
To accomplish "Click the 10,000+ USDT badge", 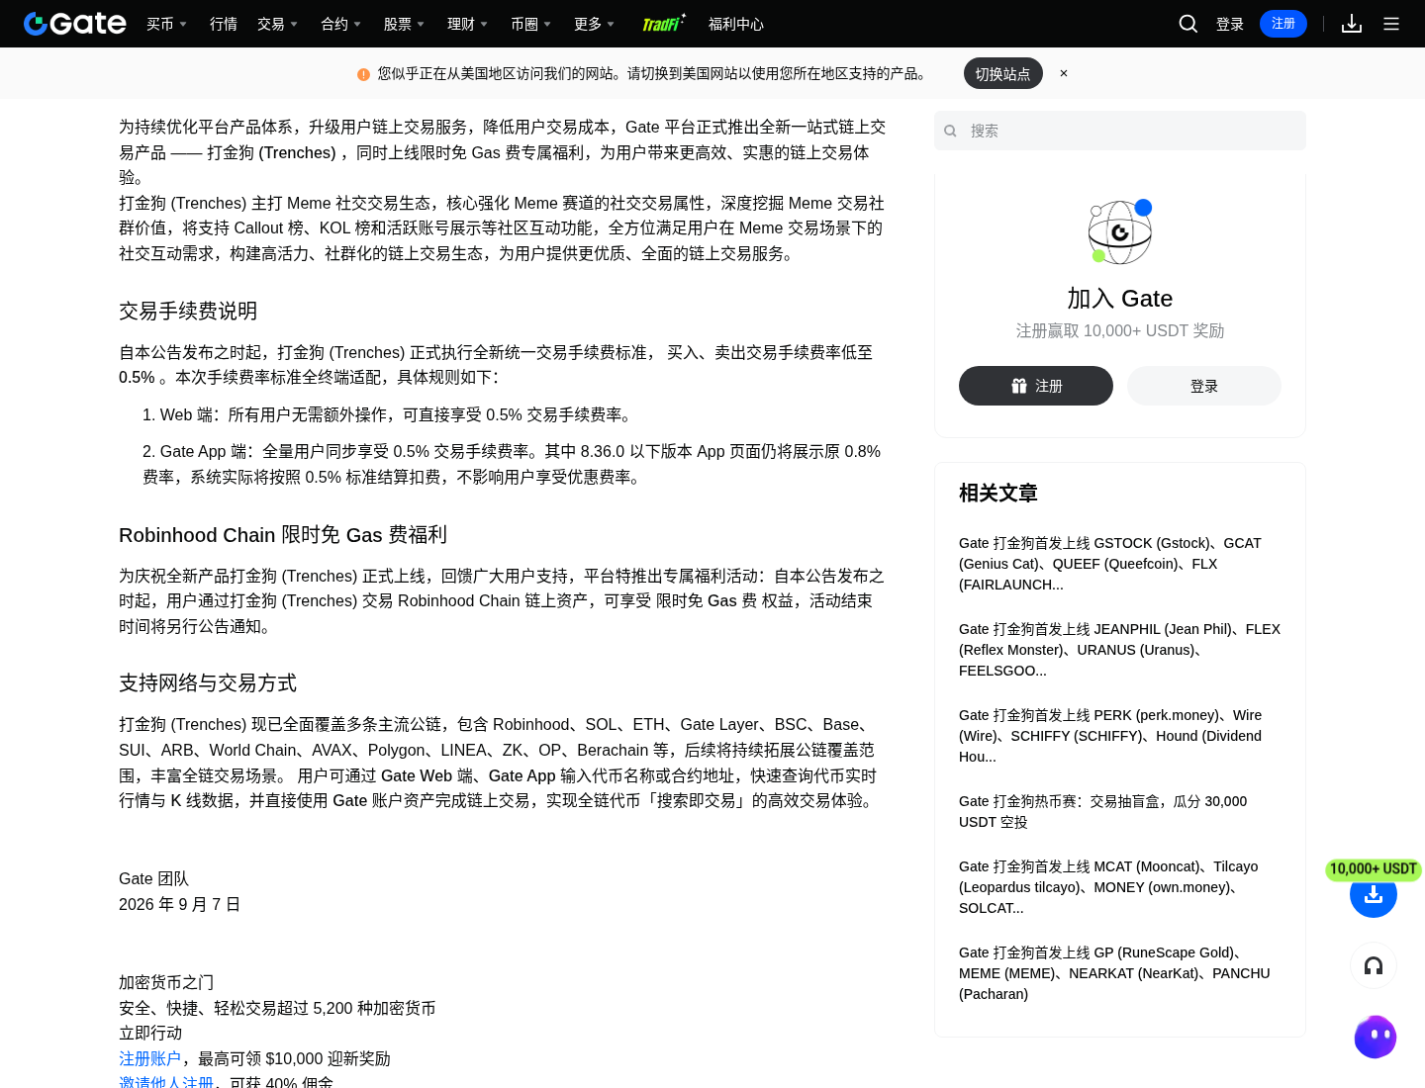I will (1374, 869).
